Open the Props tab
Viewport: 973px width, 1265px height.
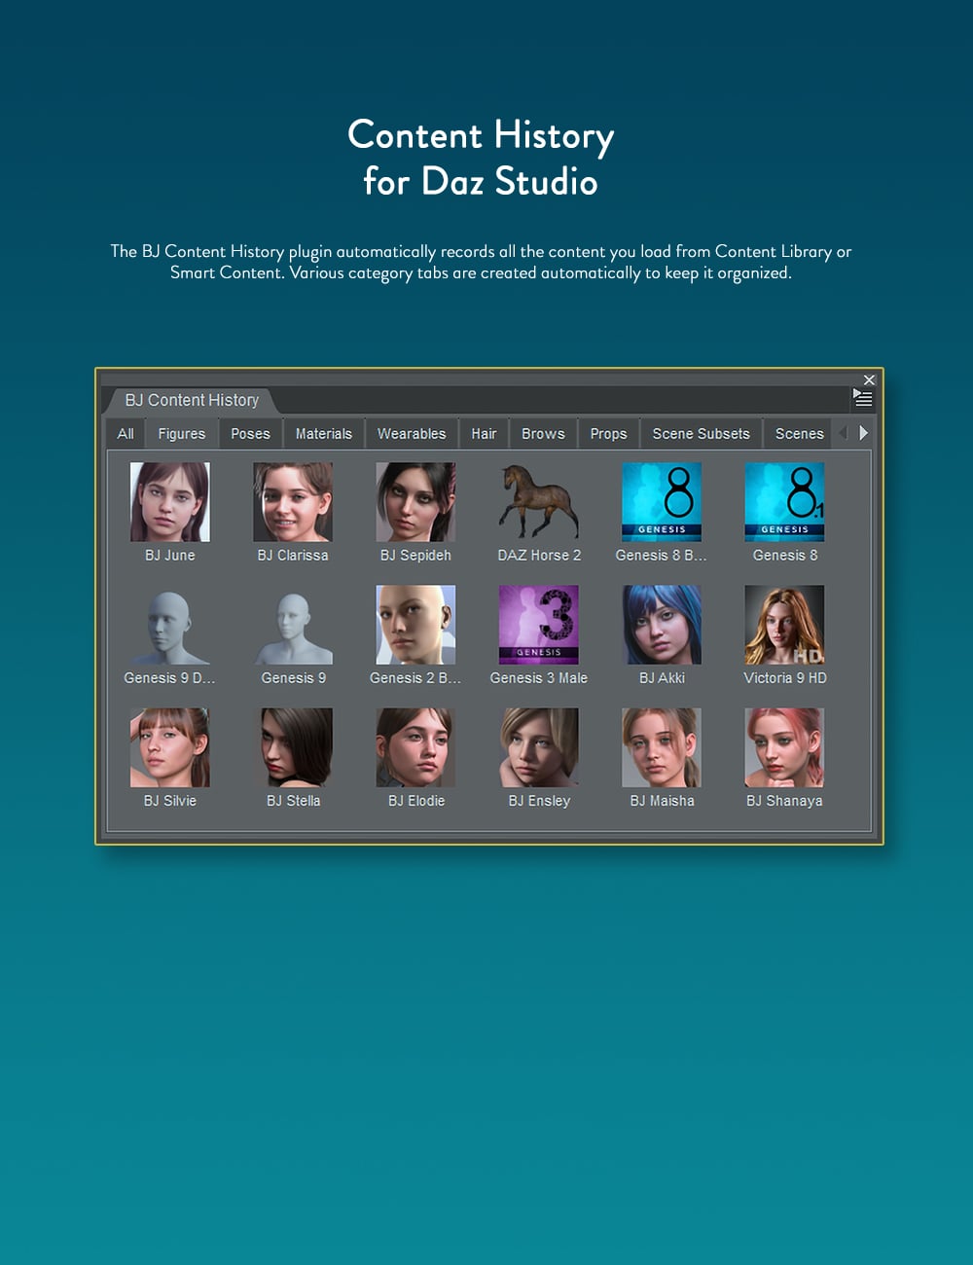pos(608,434)
